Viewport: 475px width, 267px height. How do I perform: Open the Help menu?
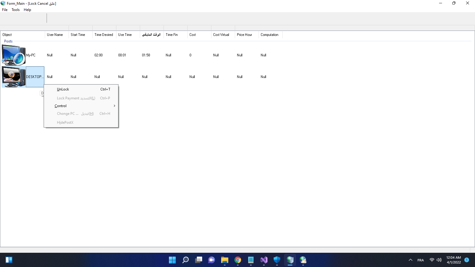pos(27,9)
